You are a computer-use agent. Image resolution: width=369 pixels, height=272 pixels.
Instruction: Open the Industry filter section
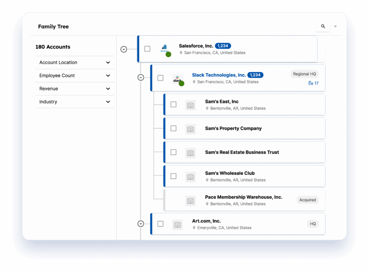tap(108, 102)
